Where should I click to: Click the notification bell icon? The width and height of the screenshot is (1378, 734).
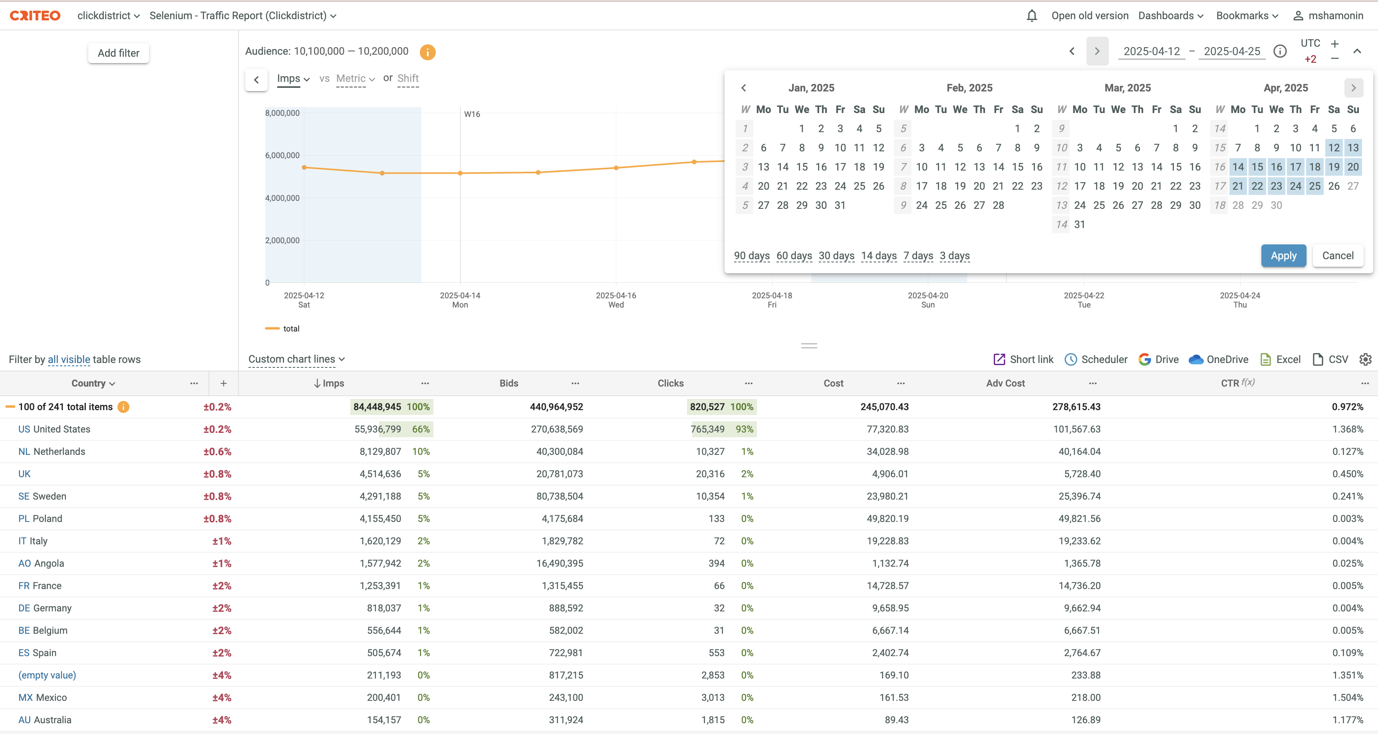click(x=1032, y=16)
